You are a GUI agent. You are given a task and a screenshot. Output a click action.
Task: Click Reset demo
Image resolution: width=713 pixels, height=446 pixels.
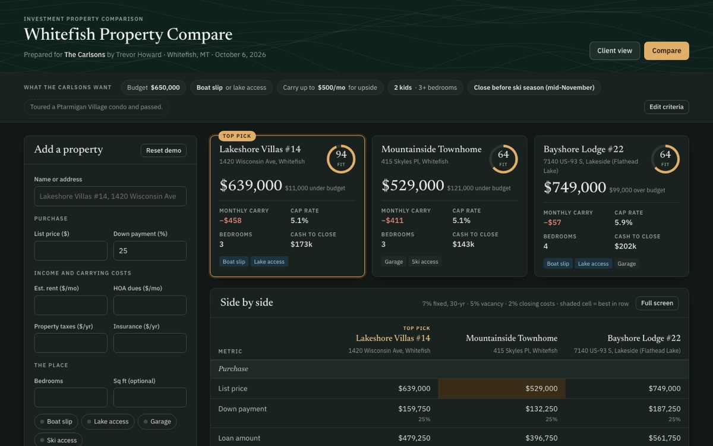pos(163,150)
